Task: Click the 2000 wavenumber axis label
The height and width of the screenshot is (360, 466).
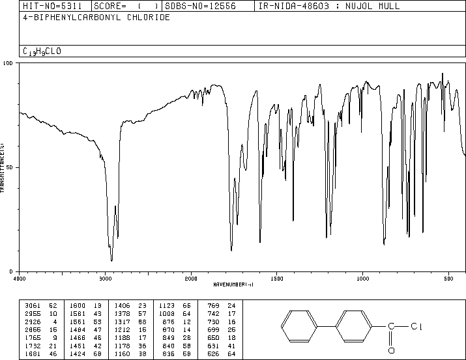Action: (191, 279)
